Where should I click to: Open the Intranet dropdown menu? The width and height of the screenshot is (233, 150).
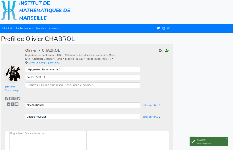[x=54, y=28]
